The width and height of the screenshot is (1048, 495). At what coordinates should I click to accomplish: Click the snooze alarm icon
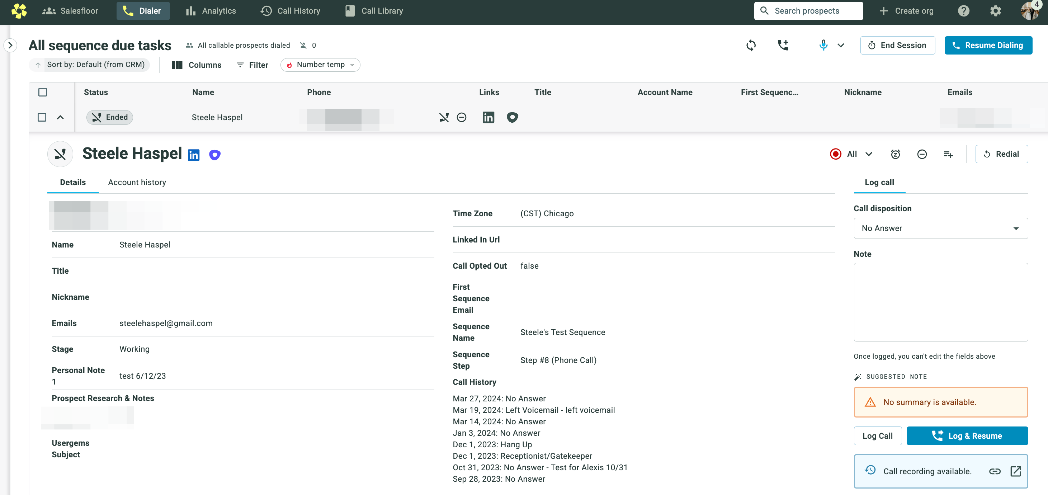coord(896,154)
